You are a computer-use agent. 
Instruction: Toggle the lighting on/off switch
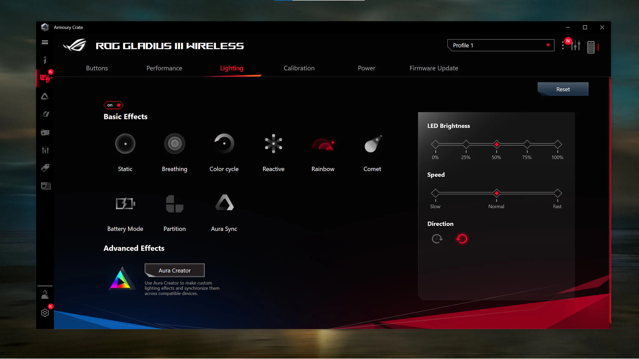pyautogui.click(x=113, y=105)
